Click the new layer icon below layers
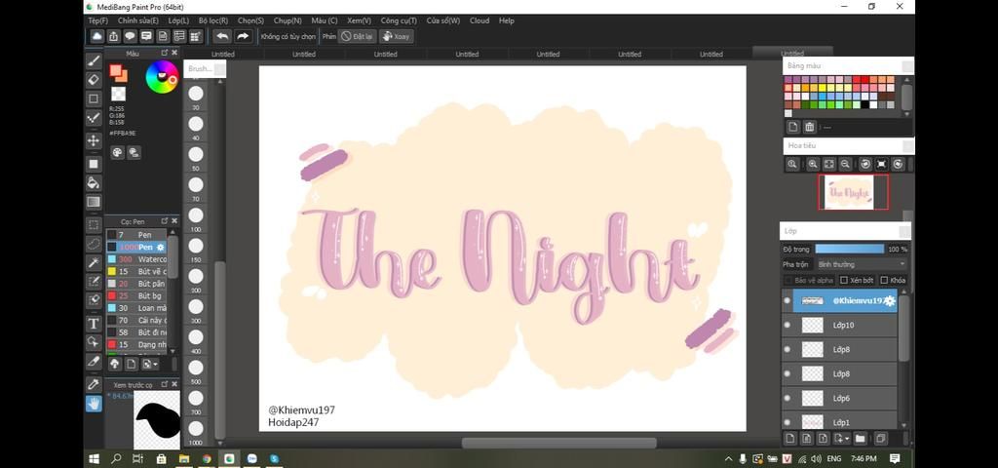Screen dimensions: 998x468 [789, 438]
